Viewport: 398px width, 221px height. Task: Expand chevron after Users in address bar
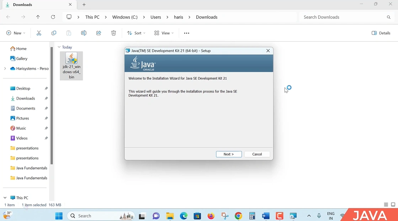tap(167, 17)
